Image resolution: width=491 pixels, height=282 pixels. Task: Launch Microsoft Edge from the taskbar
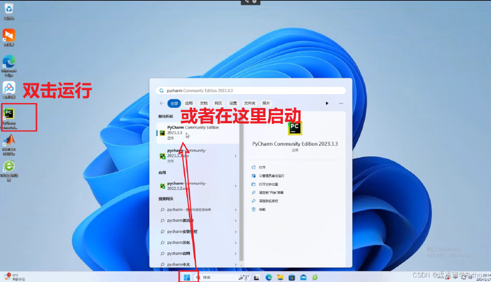point(269,277)
